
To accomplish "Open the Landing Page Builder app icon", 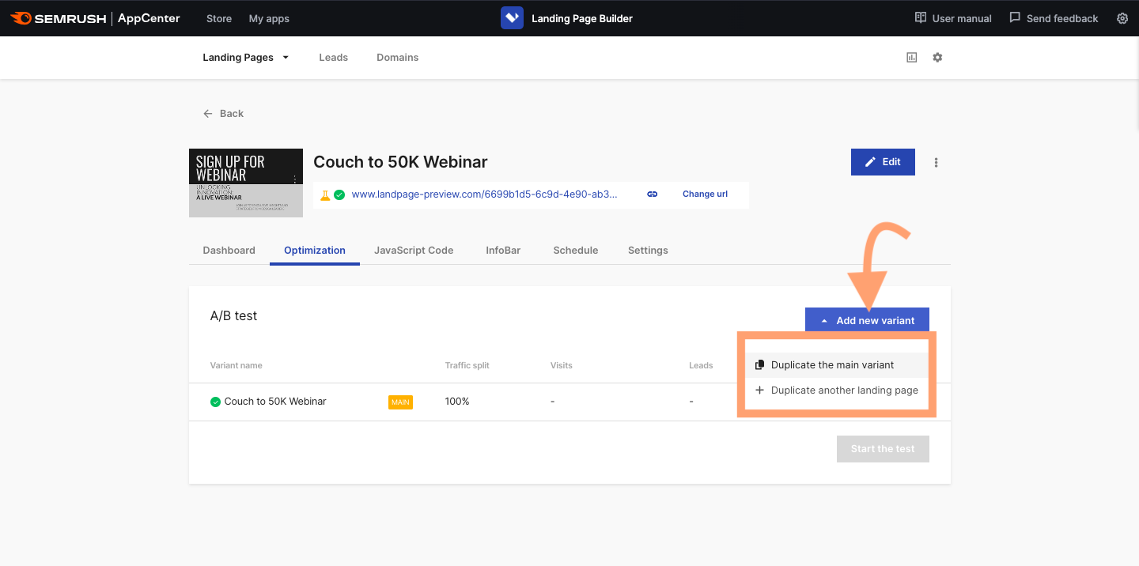I will pyautogui.click(x=511, y=17).
